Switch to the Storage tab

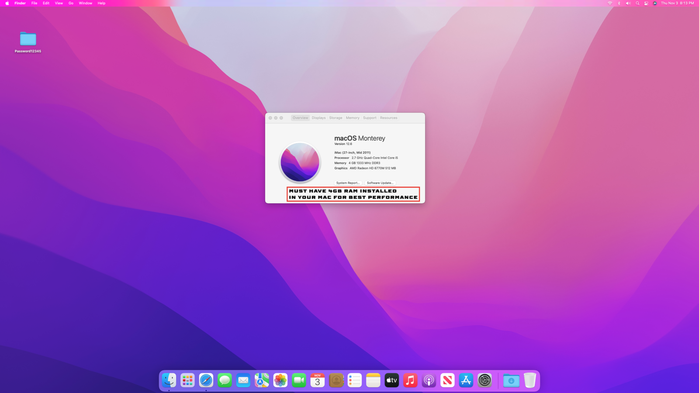click(336, 118)
